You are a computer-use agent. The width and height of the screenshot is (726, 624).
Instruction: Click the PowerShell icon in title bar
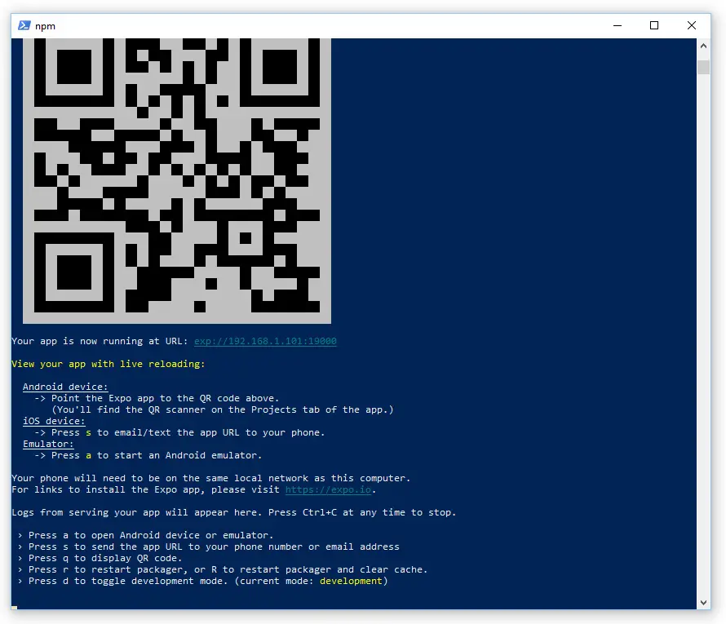pos(24,25)
